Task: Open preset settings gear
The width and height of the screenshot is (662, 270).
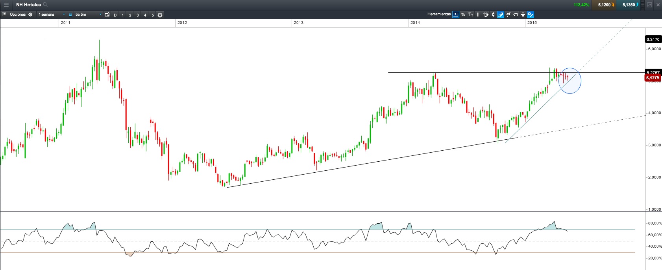Action: point(160,15)
